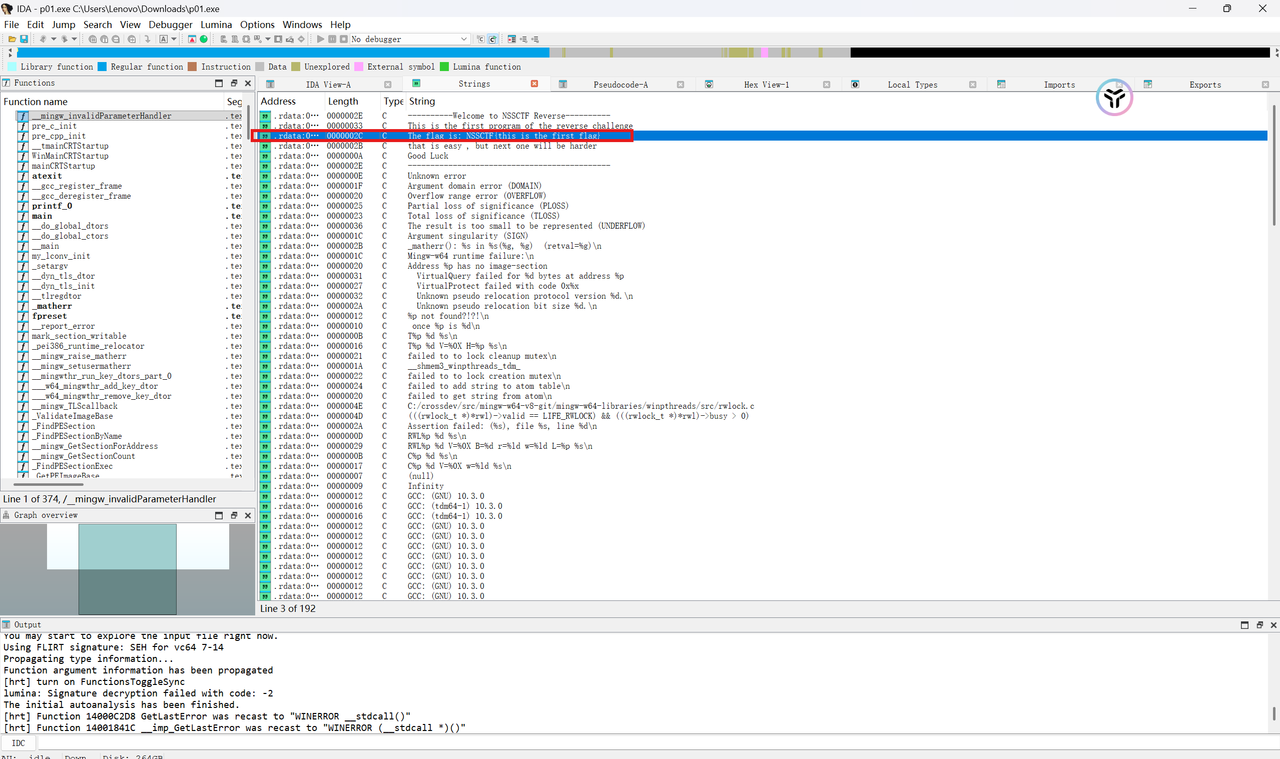Toggle the highlighted C sync toolbar button

492,39
